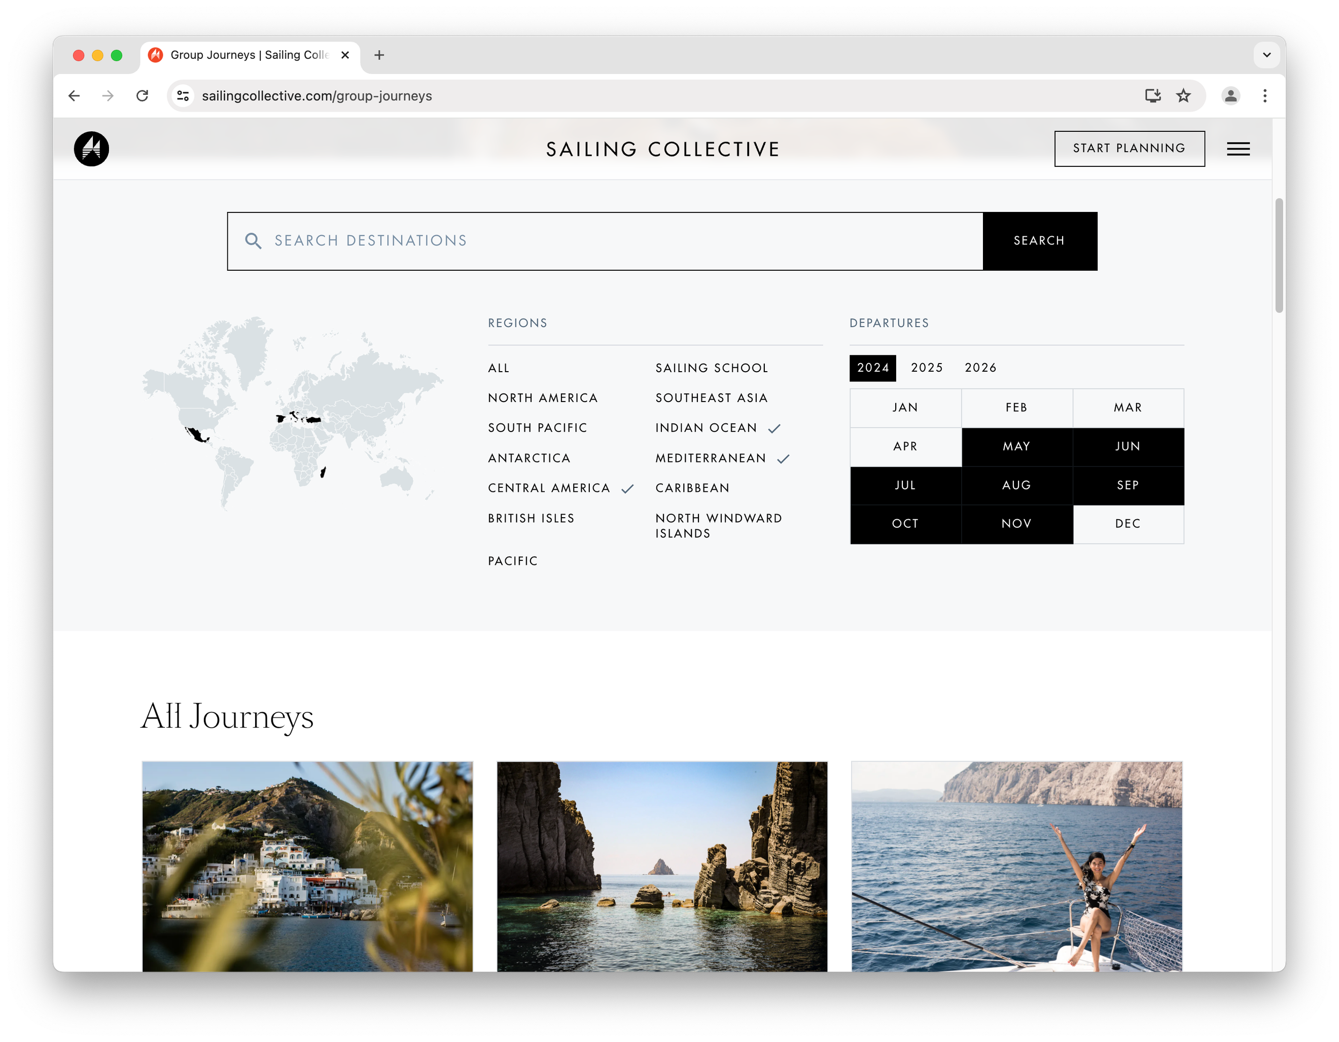Toggle the DEC departure month
The width and height of the screenshot is (1339, 1042).
click(x=1127, y=524)
